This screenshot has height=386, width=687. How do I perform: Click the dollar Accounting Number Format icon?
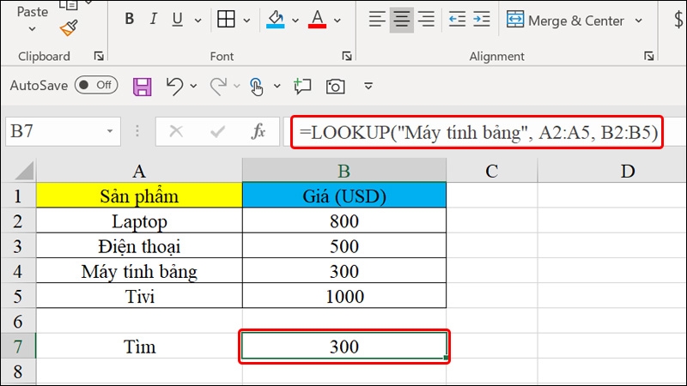pyautogui.click(x=678, y=20)
